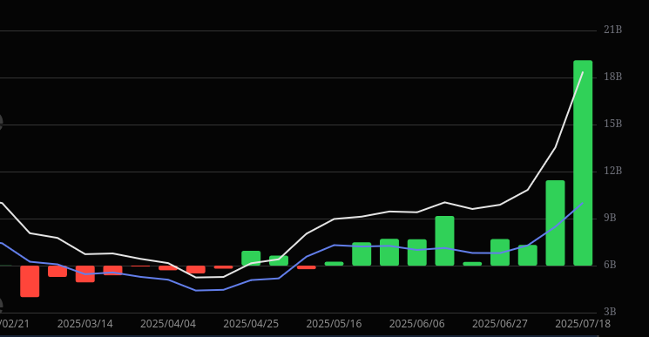
Task: Click the green bar peaking just above 9B
Action: click(x=444, y=240)
